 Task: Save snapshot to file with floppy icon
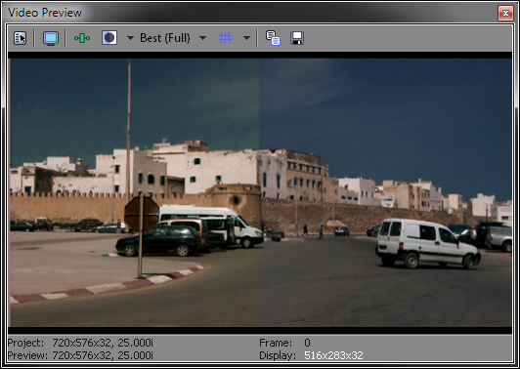pos(297,38)
